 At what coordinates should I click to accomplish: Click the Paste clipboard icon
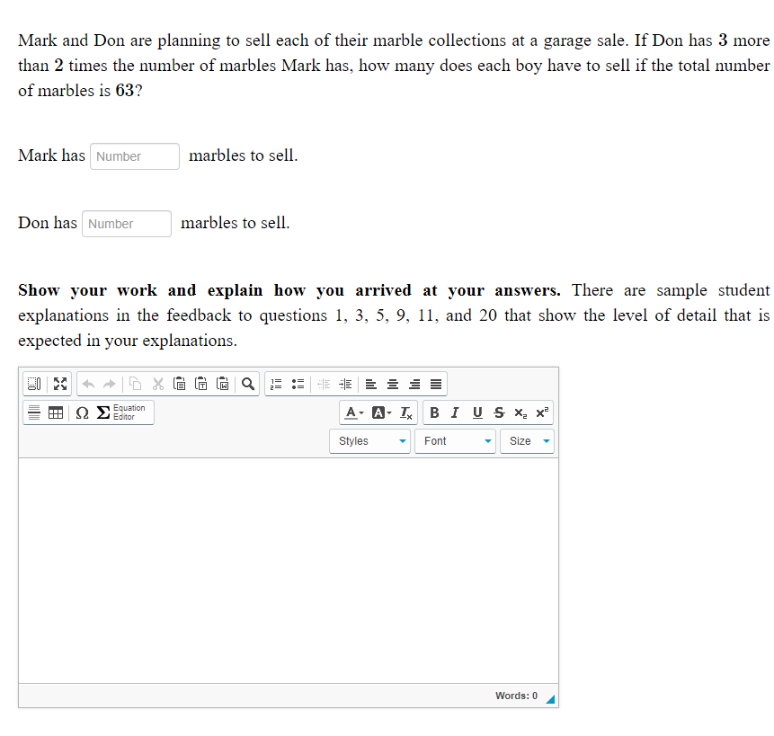point(180,384)
